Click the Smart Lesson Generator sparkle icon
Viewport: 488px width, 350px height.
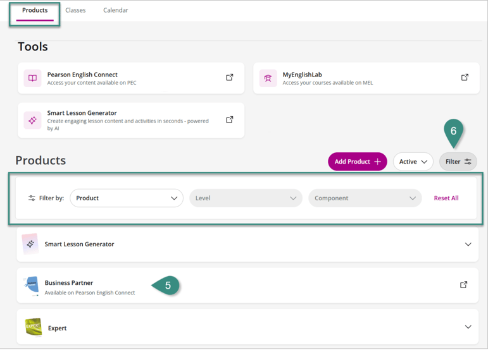[x=32, y=120]
